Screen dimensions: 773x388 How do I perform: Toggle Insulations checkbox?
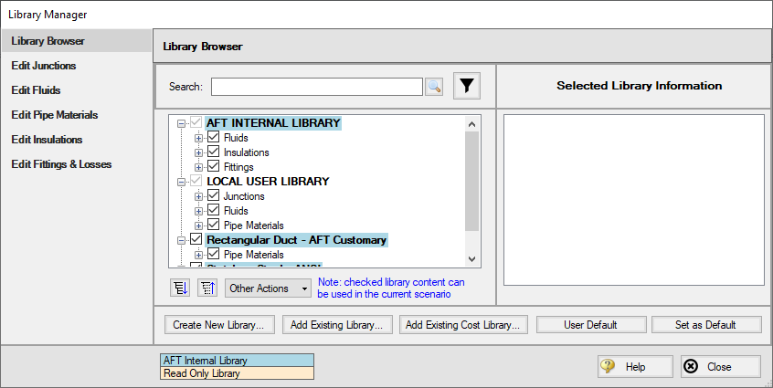[x=214, y=152]
